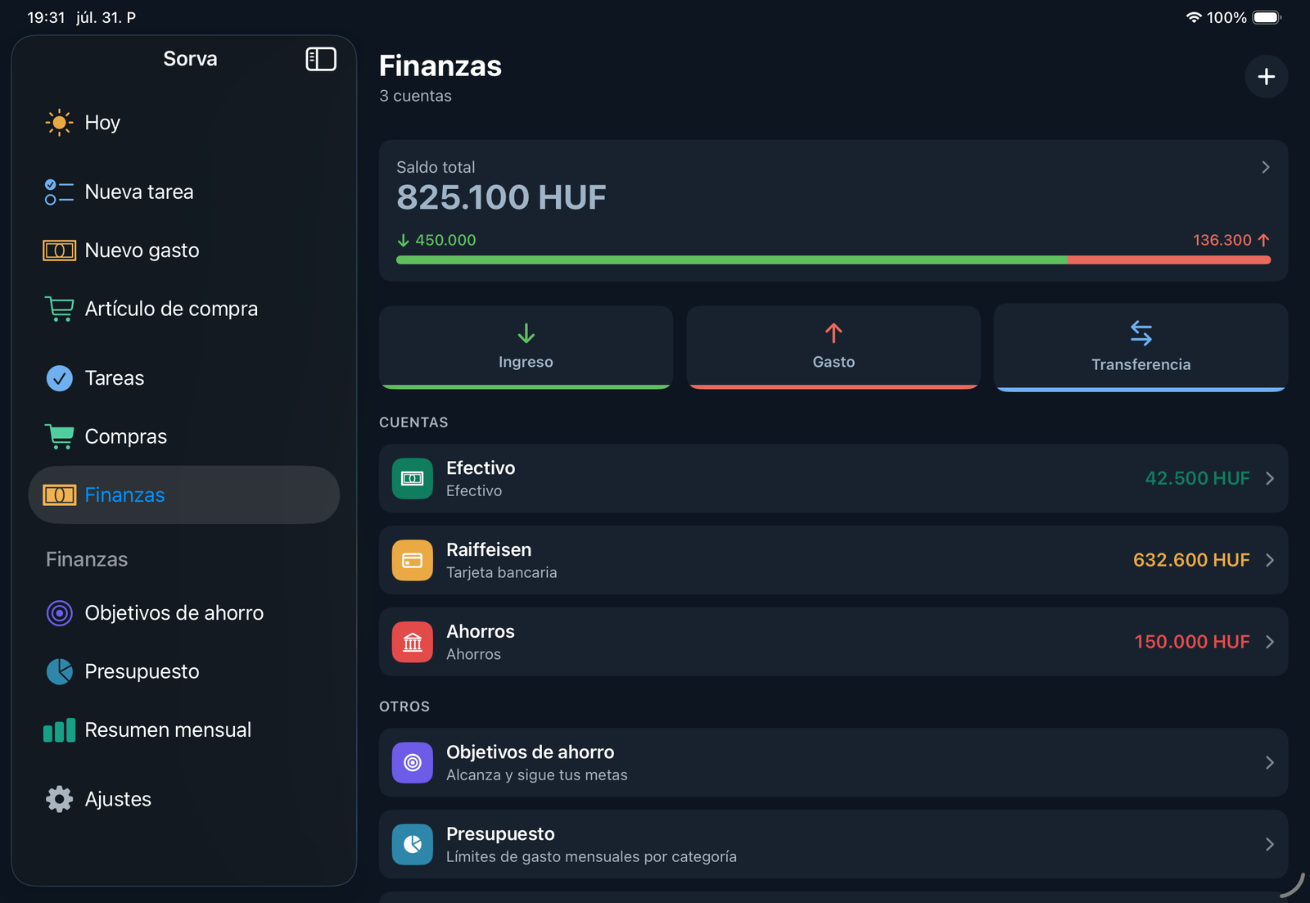Image resolution: width=1310 pixels, height=903 pixels.
Task: Open Ajustes settings label
Action: pyautogui.click(x=118, y=799)
